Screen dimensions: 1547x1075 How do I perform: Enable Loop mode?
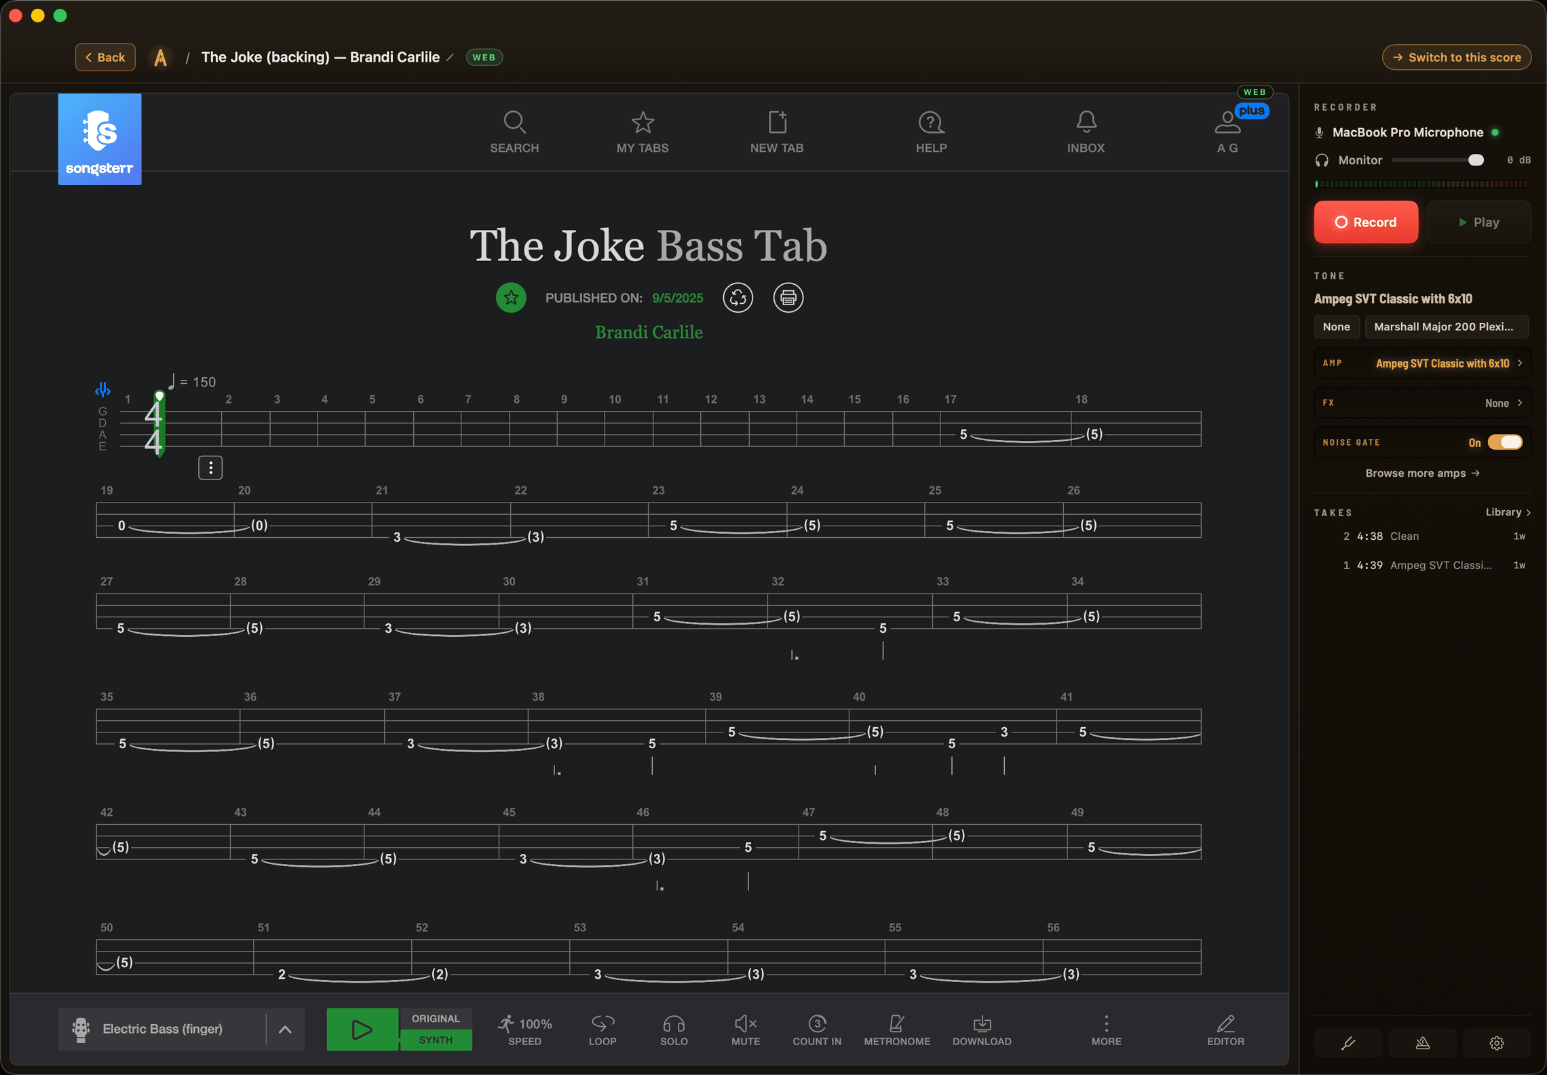603,1030
